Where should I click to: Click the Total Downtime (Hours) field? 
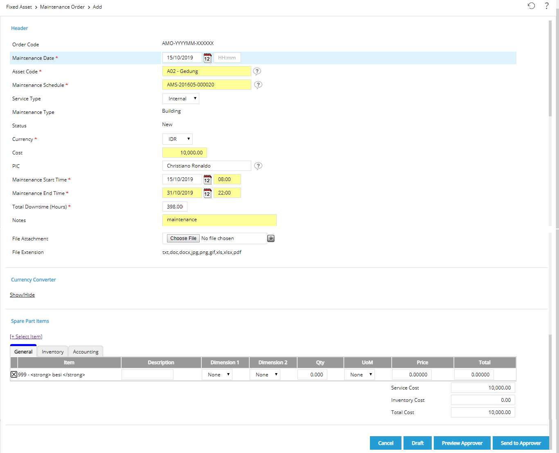175,207
